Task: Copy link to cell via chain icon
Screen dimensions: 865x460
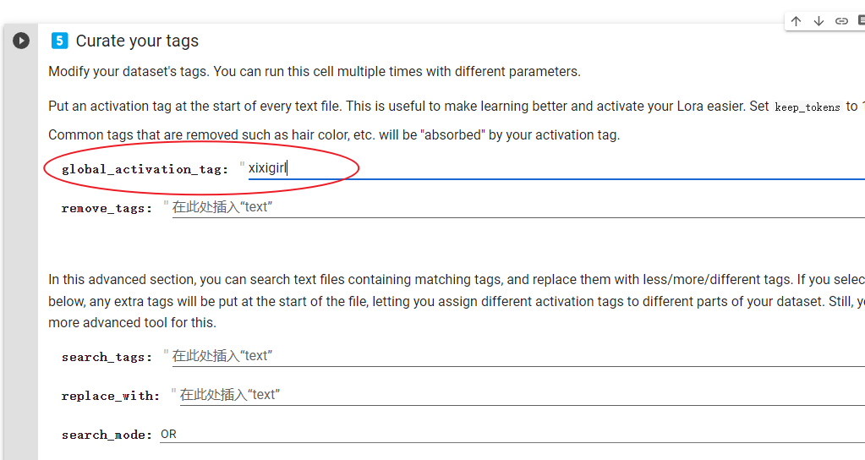Action: (x=841, y=21)
